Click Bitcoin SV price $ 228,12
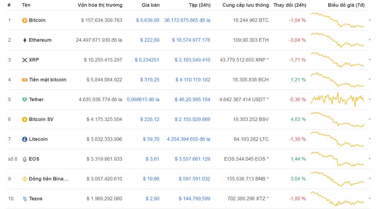This screenshot has width=378, height=209. pos(150,119)
